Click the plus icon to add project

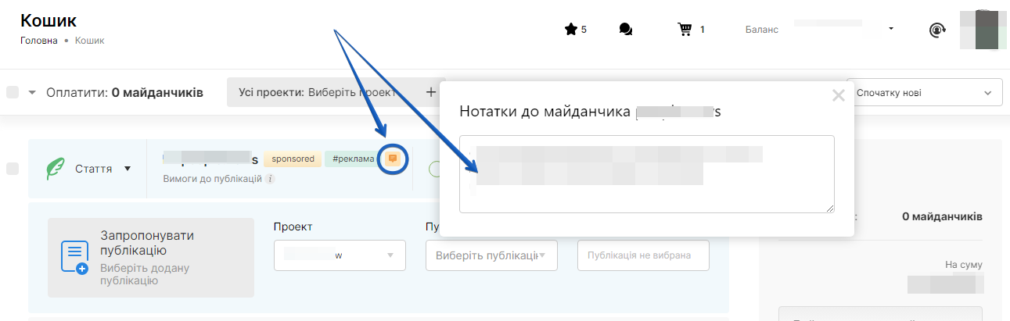[x=430, y=92]
